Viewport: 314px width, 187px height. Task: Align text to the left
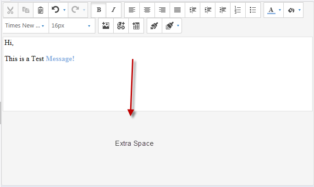tap(132, 10)
